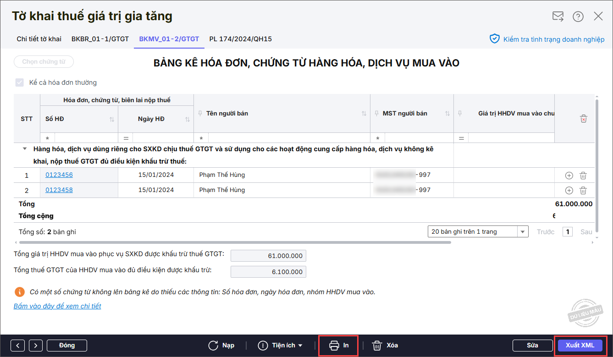The height and width of the screenshot is (357, 613).
Task: Print the declaration with the In button
Action: click(x=339, y=346)
